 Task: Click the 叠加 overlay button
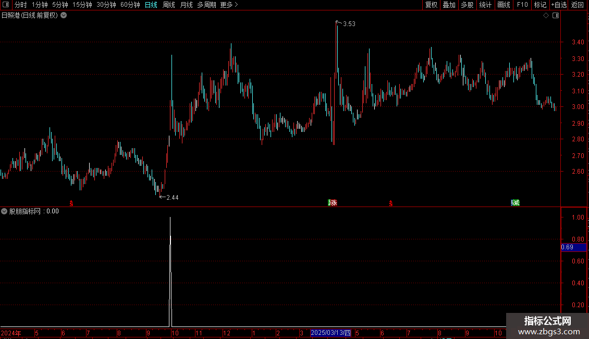pos(449,5)
